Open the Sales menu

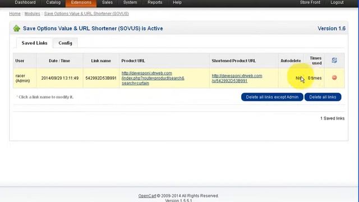(x=107, y=2)
